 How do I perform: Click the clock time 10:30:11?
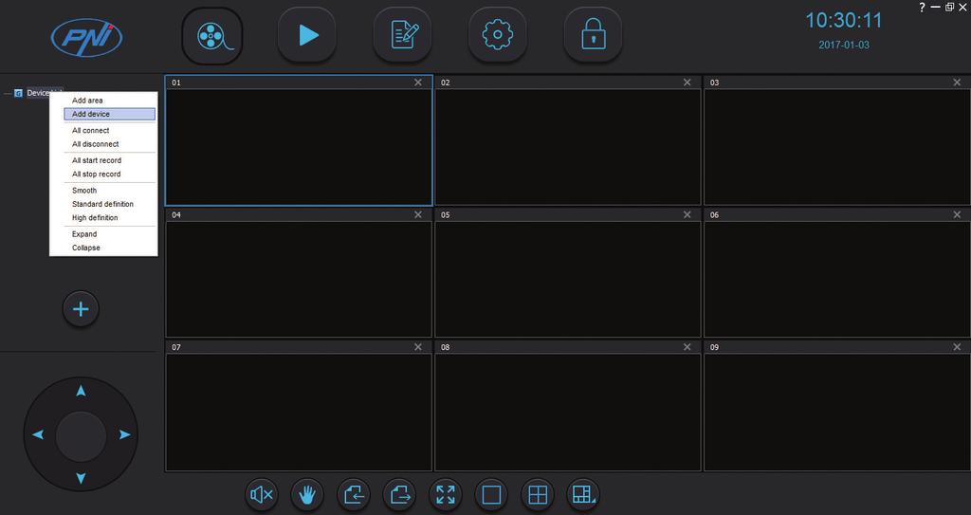click(x=843, y=21)
